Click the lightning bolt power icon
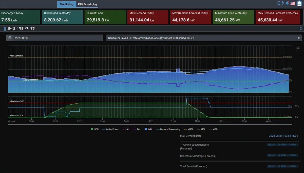 coord(283,3)
